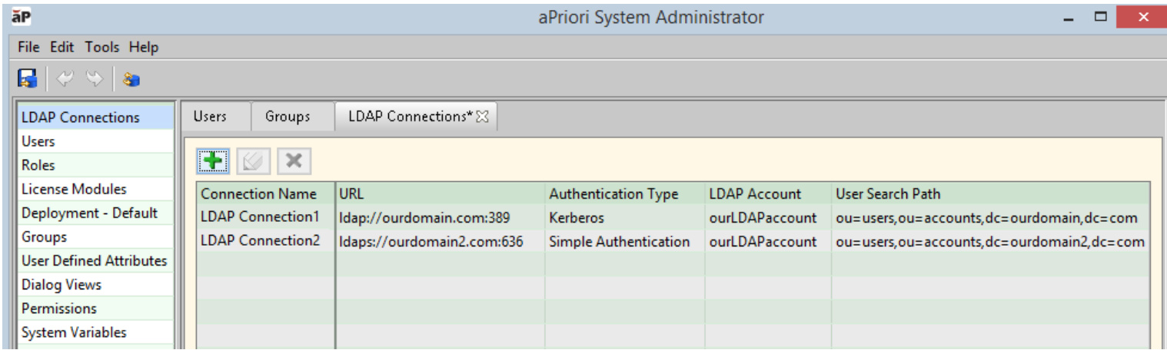Select System Variables in the sidebar
1167x350 pixels.
(x=74, y=332)
